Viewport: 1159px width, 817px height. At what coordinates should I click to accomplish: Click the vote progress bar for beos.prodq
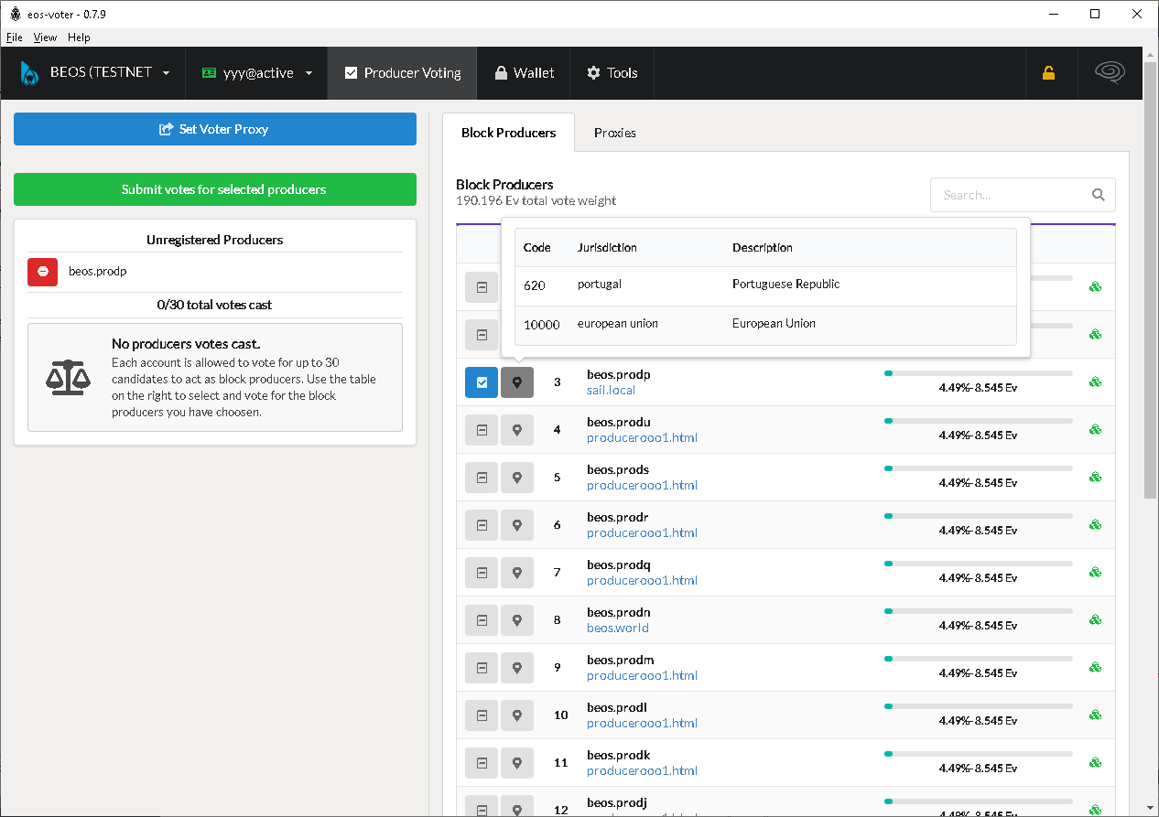[978, 564]
